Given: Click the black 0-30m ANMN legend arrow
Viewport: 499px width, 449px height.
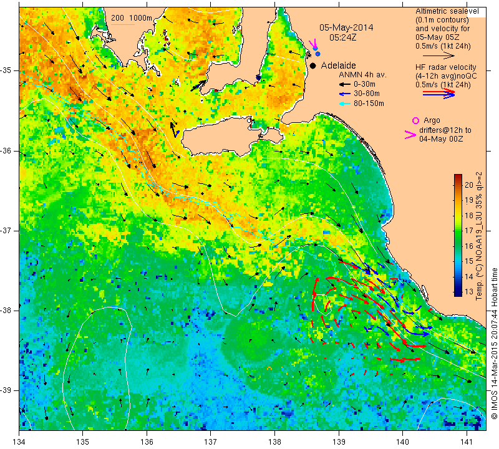Looking at the screenshot, I should pyautogui.click(x=345, y=84).
